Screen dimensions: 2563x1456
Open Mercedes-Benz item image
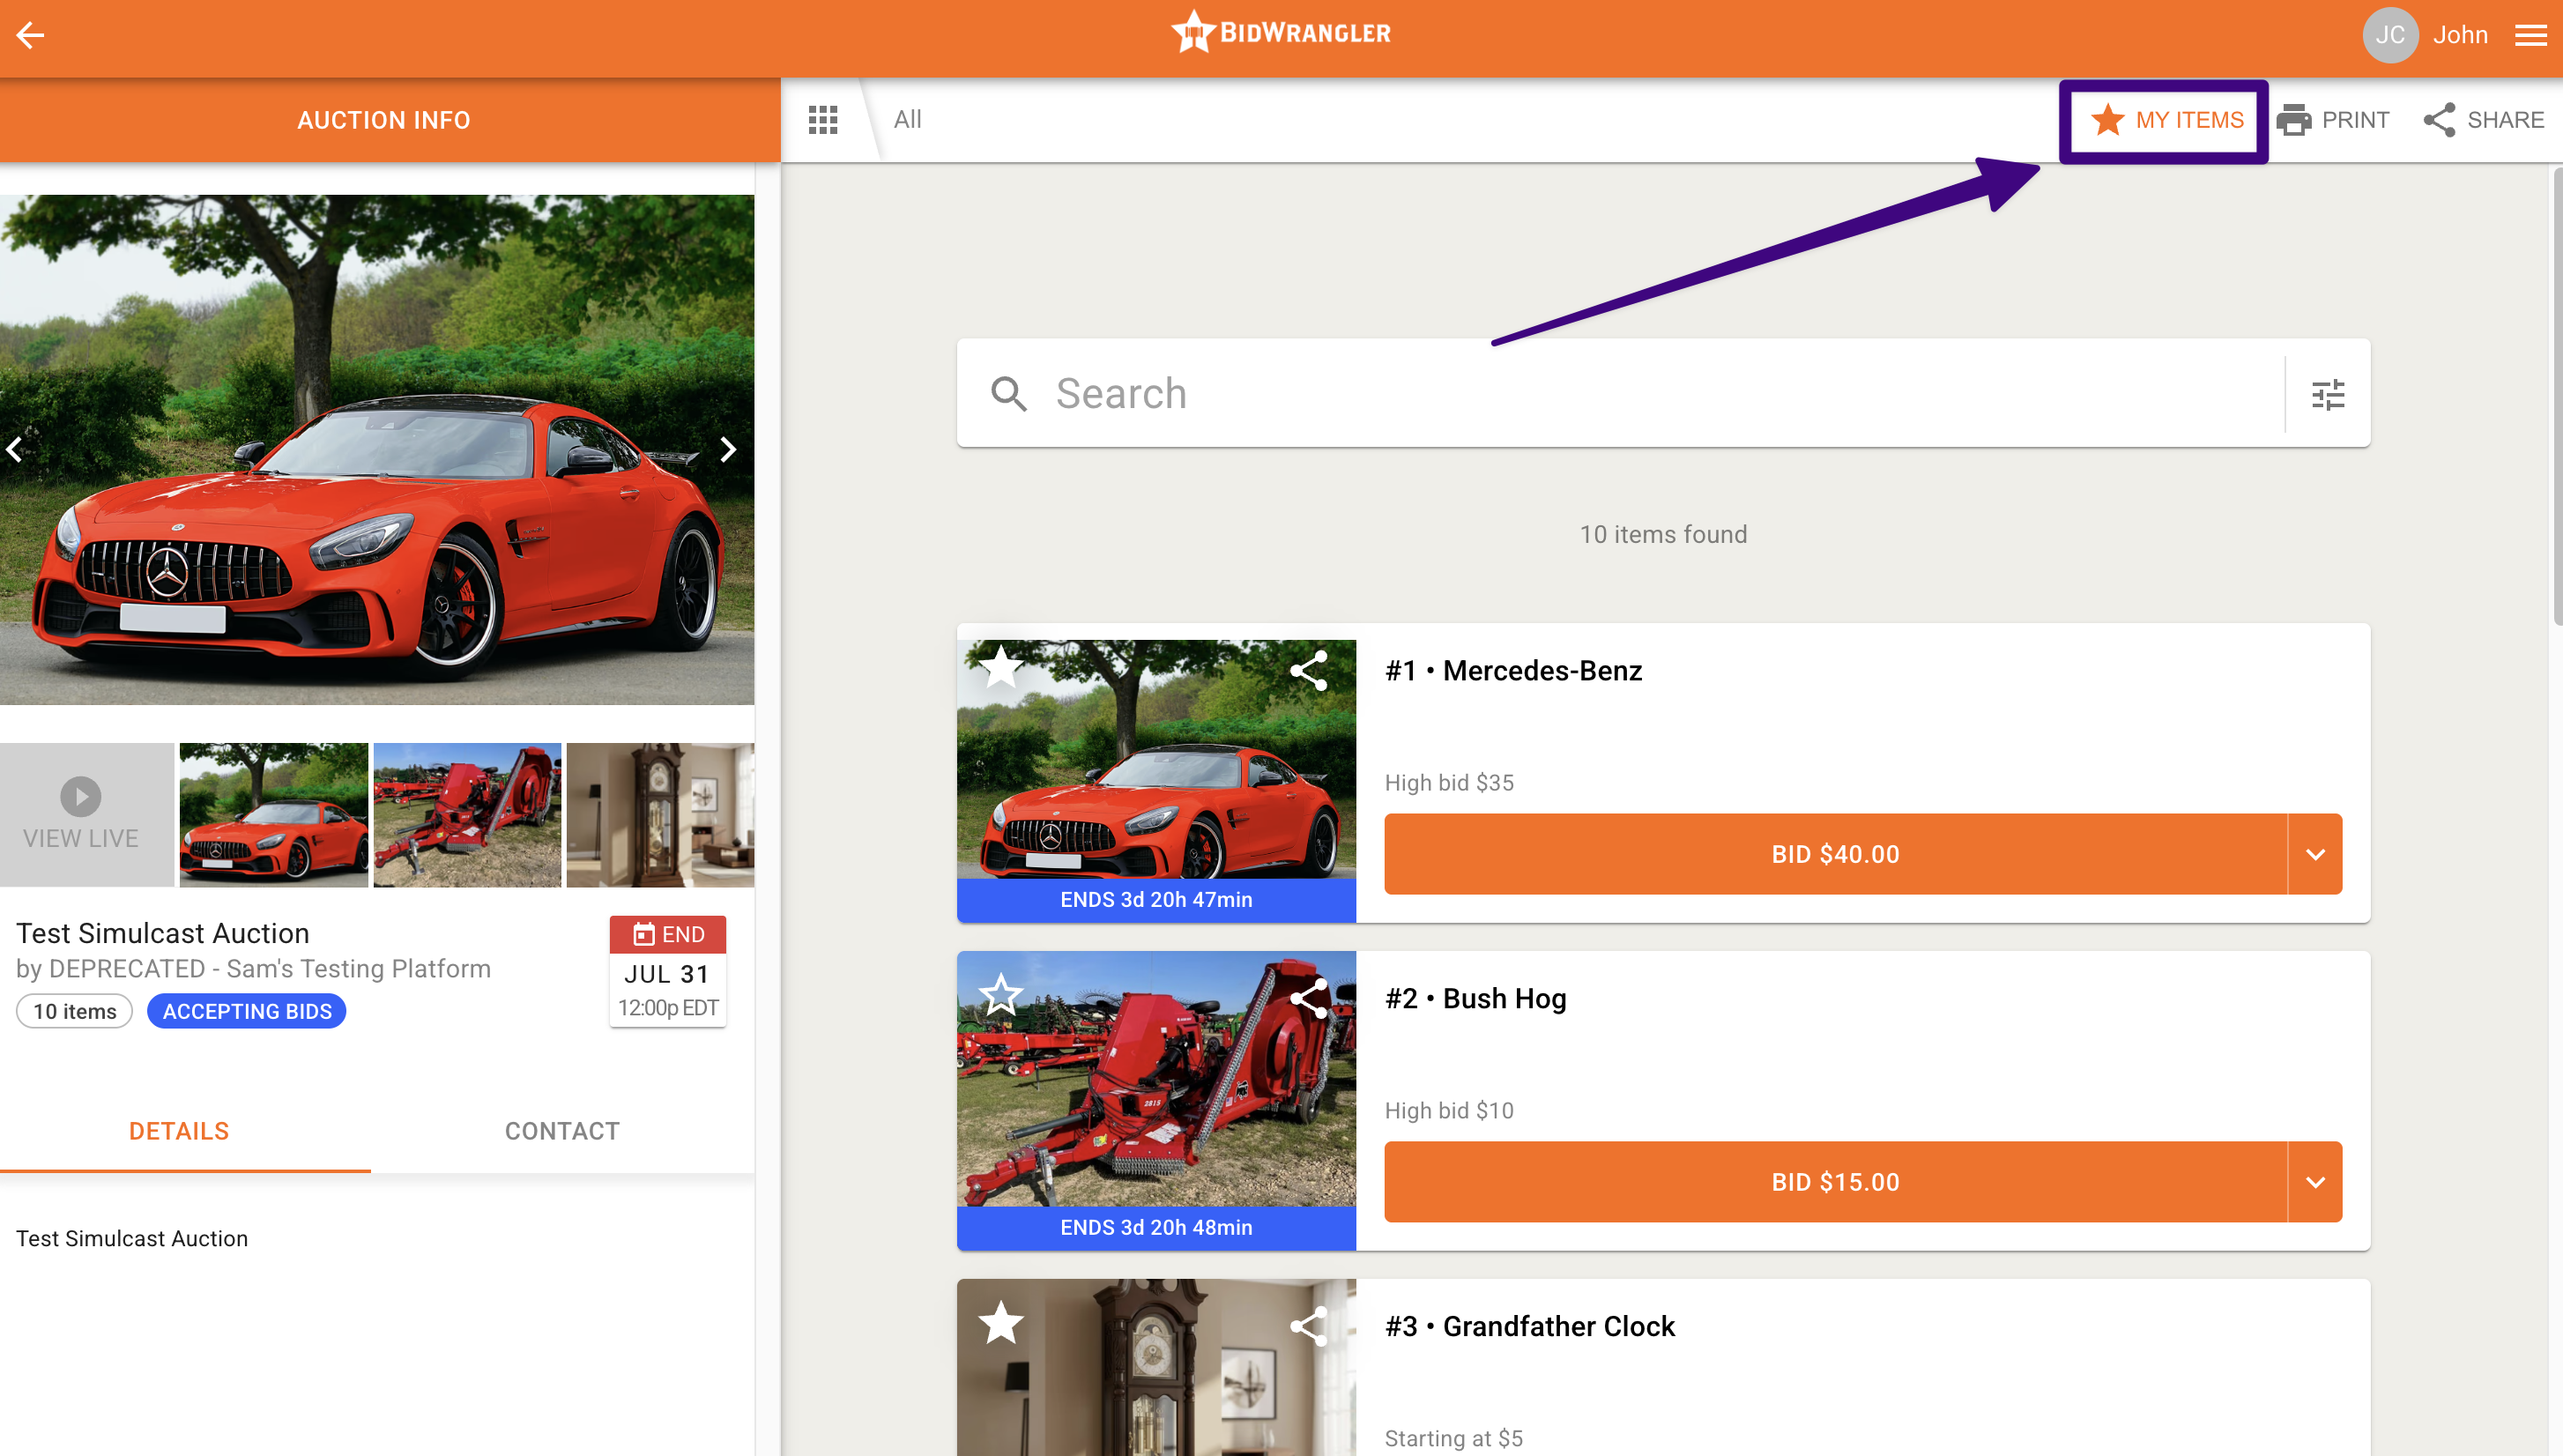1156,760
